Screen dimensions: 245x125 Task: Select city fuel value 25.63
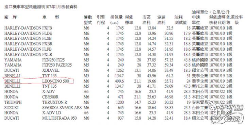pyautogui.click(x=151, y=97)
